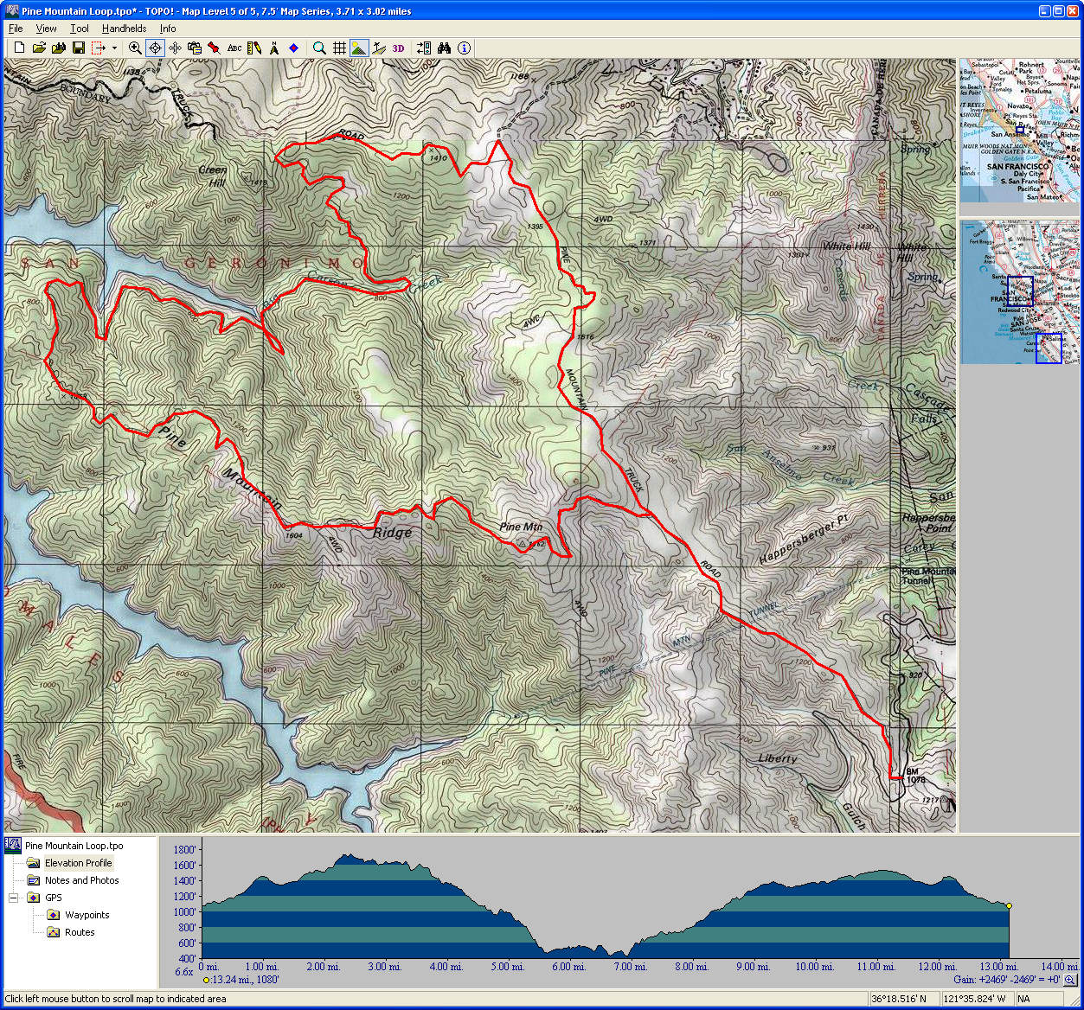Open the 3D view
This screenshot has width=1084, height=1010.
point(398,48)
